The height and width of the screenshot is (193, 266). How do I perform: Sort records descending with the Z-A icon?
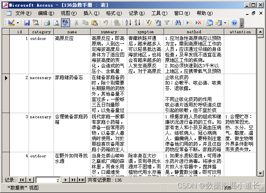click(x=137, y=23)
